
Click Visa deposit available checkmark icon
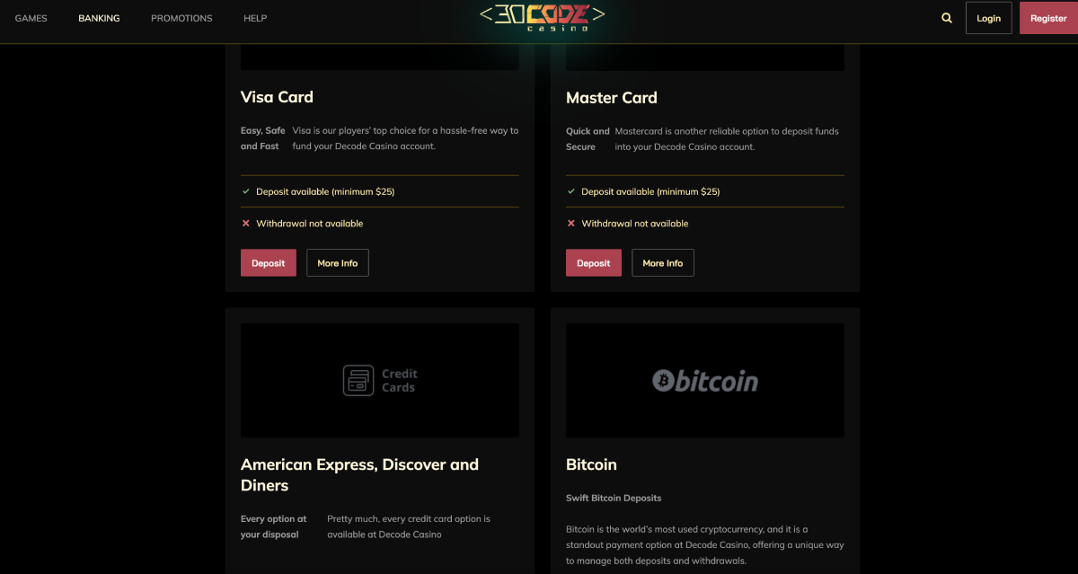[x=246, y=191]
